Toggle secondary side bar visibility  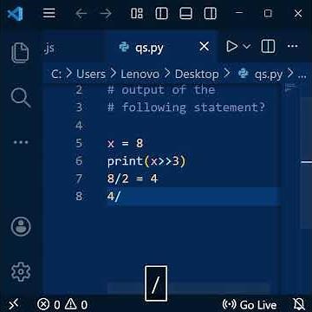click(211, 13)
